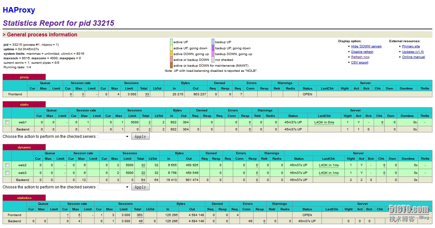
Task: Click web3 server name cell
Action: (x=22, y=173)
